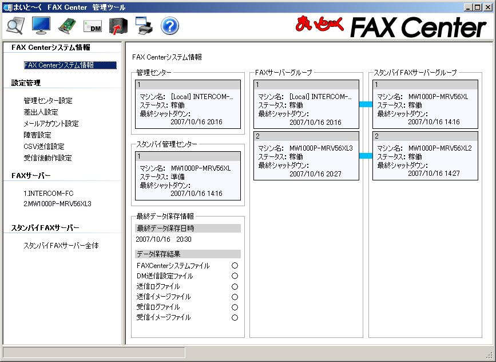Click the 受信ログファイル result circle
496x362 pixels.
tap(235, 307)
